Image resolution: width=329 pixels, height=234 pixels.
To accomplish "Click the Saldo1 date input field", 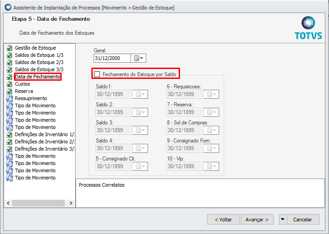I will pyautogui.click(x=114, y=94).
